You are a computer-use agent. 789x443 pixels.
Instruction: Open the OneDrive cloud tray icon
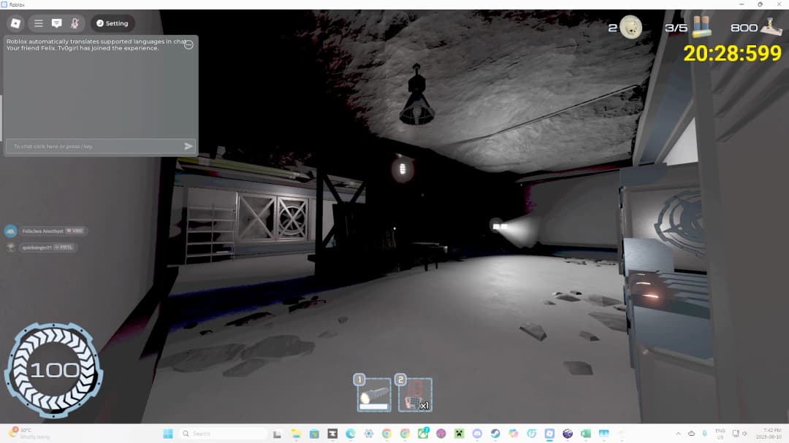coord(691,434)
